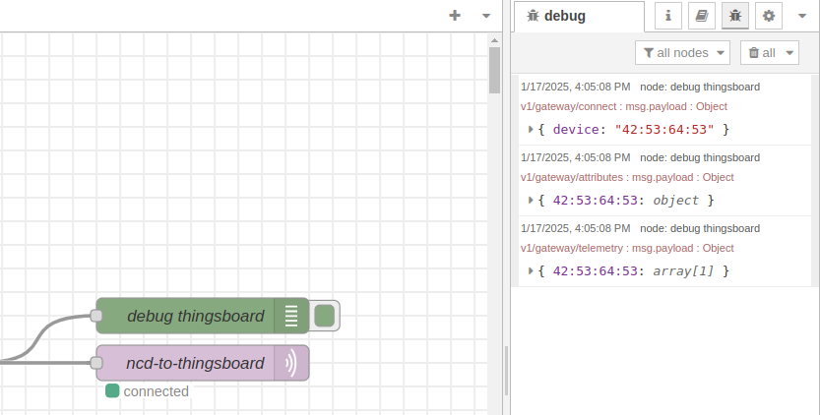
Task: Open the help book sidebar icon
Action: pos(701,16)
